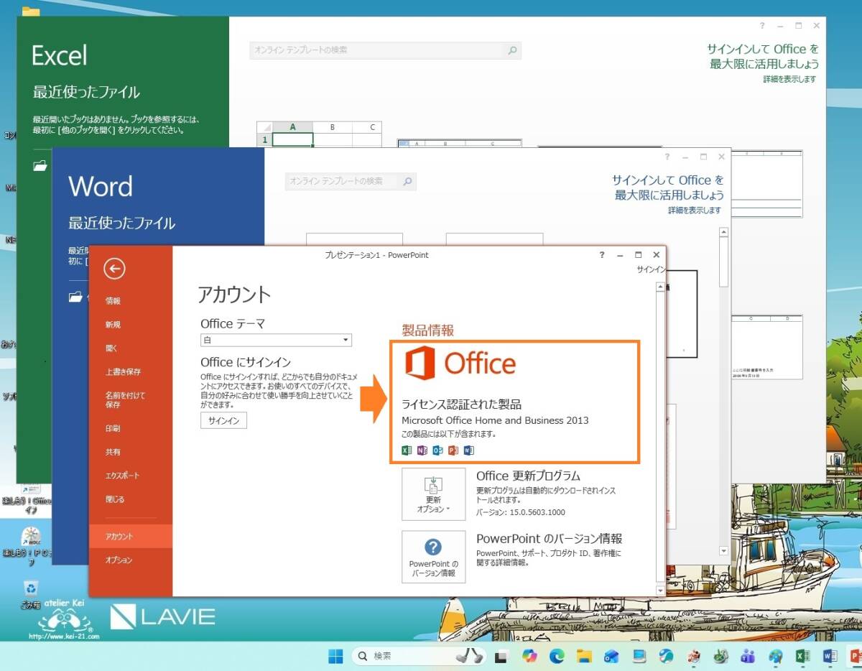Switch to Word via its taskbar icon
This screenshot has height=671, width=862.
coord(830,656)
